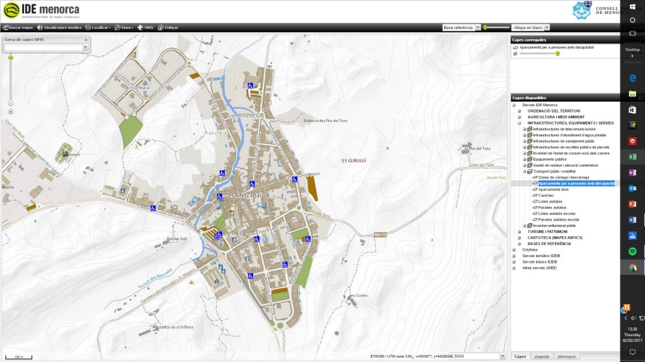Collapse Transport públic i mobilitat group
Screen dimensions: 645x362
(x=525, y=172)
